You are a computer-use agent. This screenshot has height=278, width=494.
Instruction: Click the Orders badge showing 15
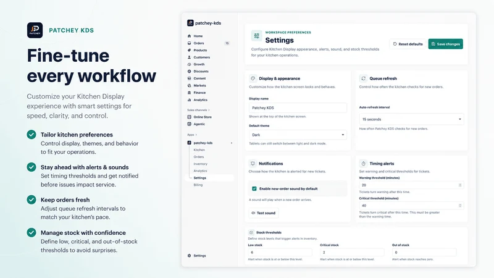pos(227,43)
